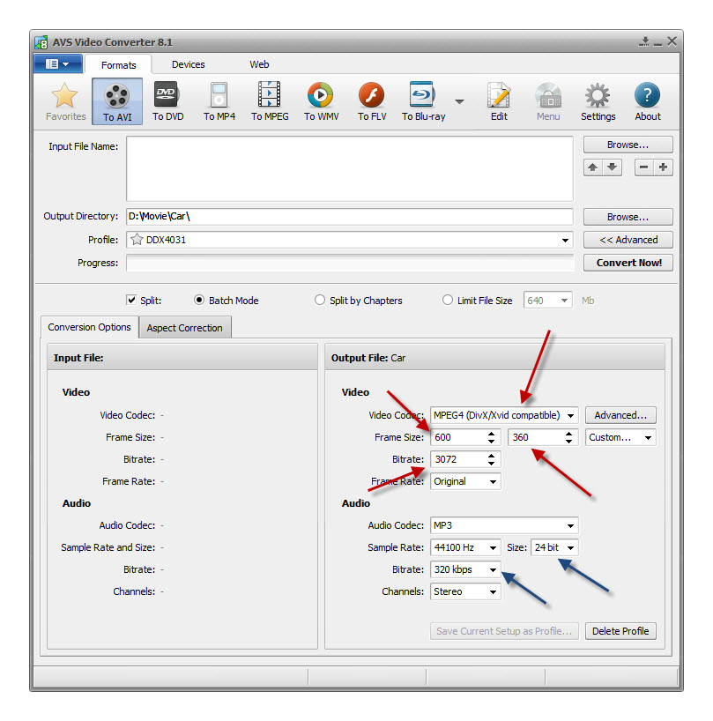The image size is (713, 721).
Task: Open the blue application menu button
Action: point(58,63)
